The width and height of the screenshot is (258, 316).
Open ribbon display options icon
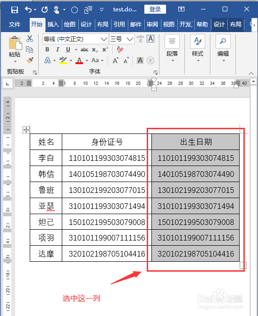point(181,9)
